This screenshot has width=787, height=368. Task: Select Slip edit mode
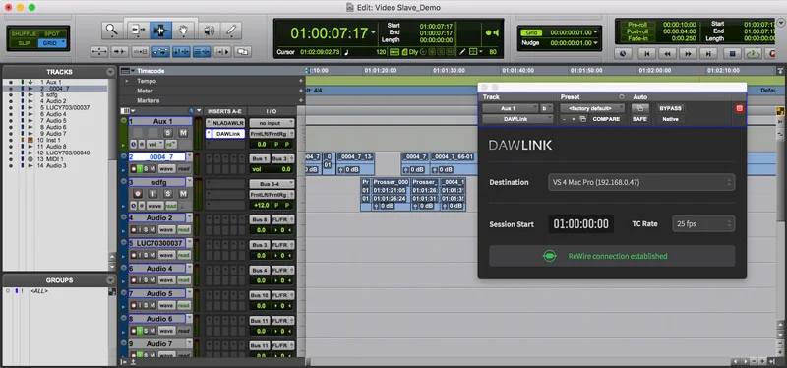click(23, 43)
